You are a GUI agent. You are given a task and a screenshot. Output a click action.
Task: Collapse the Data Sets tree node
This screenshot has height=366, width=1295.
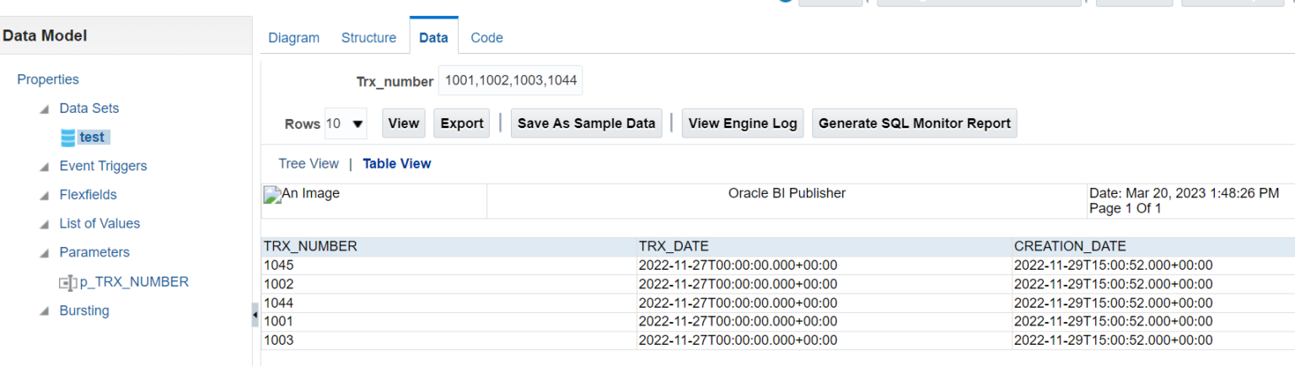(44, 109)
